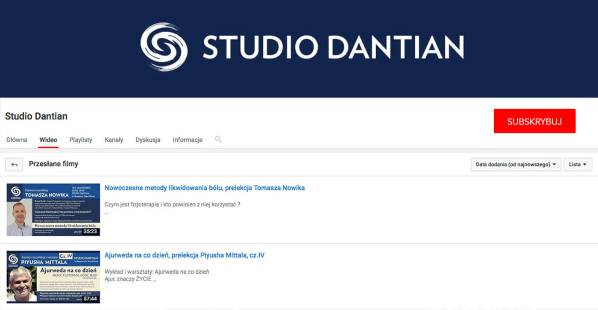Click the 57:44 duration badge
Image resolution: width=598 pixels, height=310 pixels.
[x=90, y=298]
